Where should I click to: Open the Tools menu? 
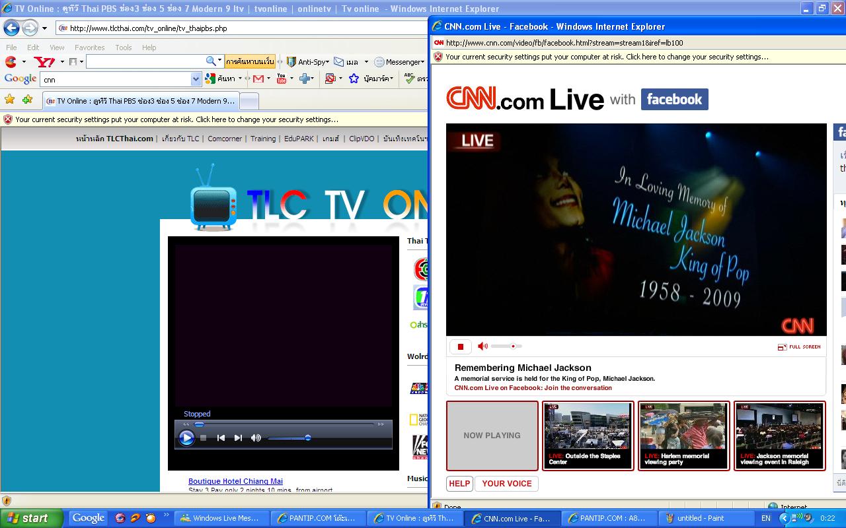point(124,48)
